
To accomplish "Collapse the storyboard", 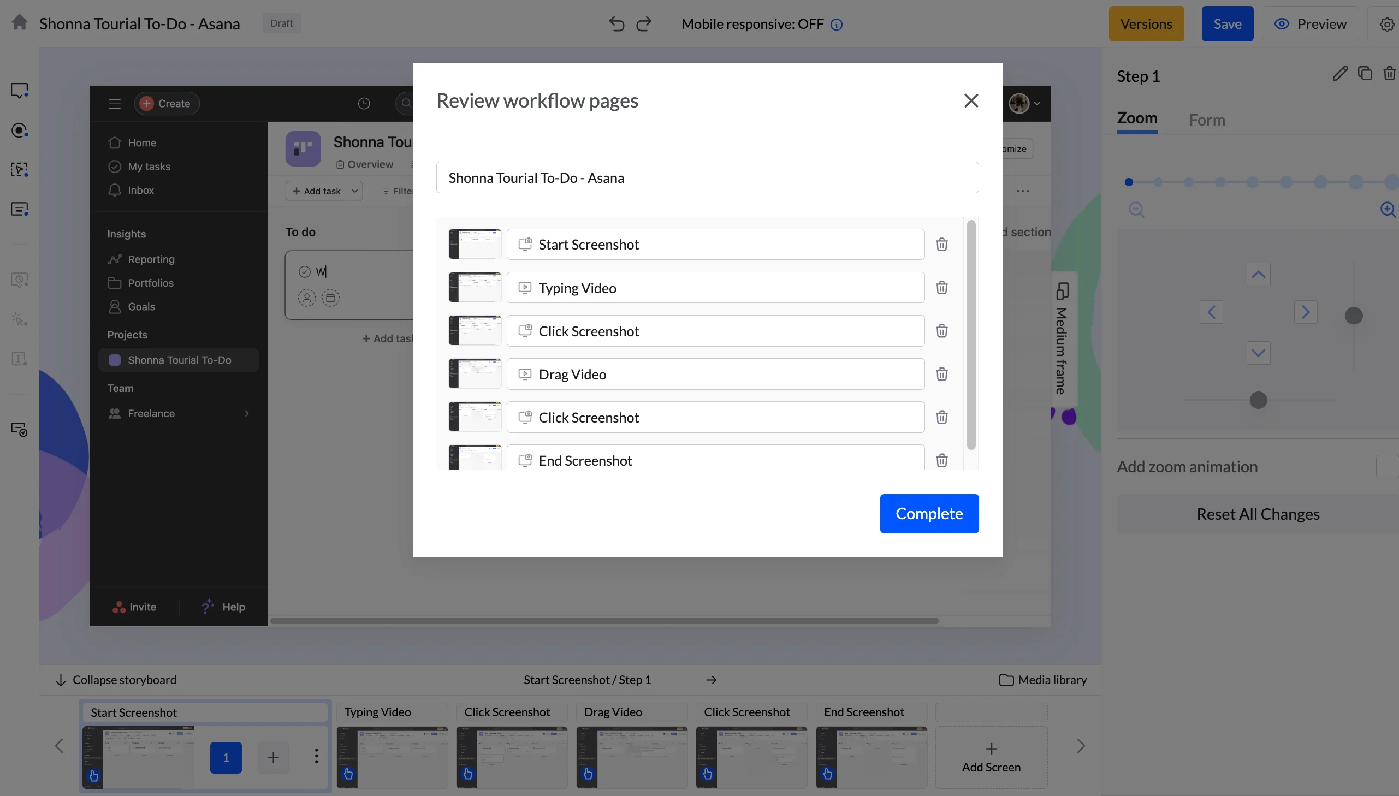I will (x=116, y=680).
